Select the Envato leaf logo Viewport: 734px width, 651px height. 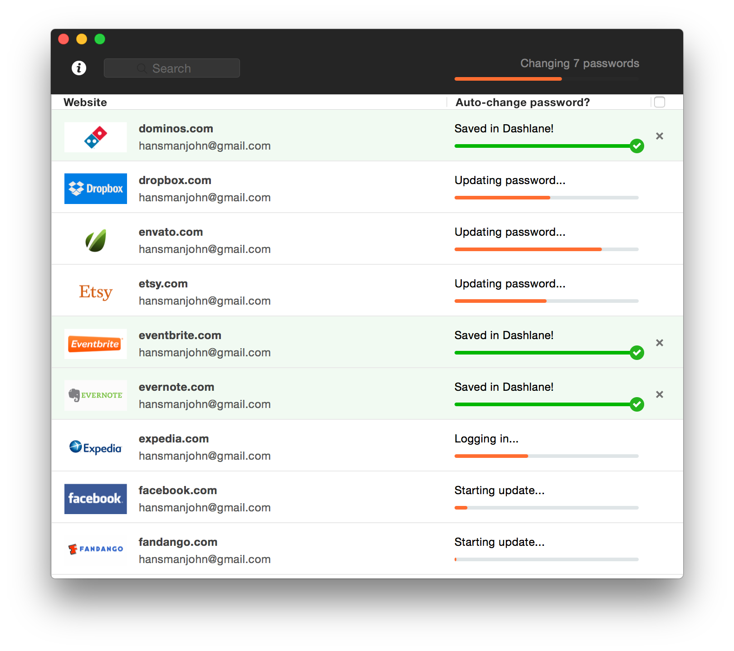(95, 240)
